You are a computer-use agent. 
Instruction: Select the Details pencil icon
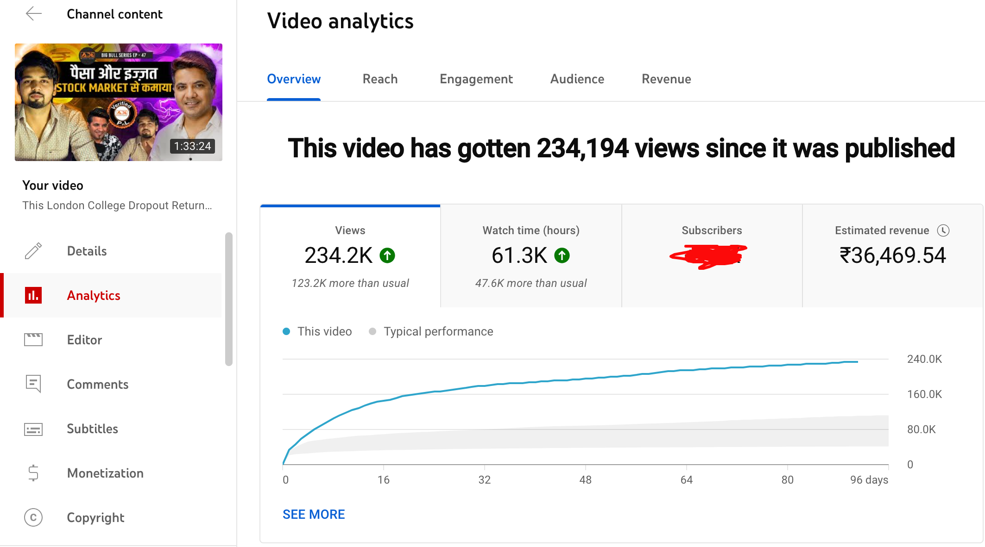tap(32, 251)
